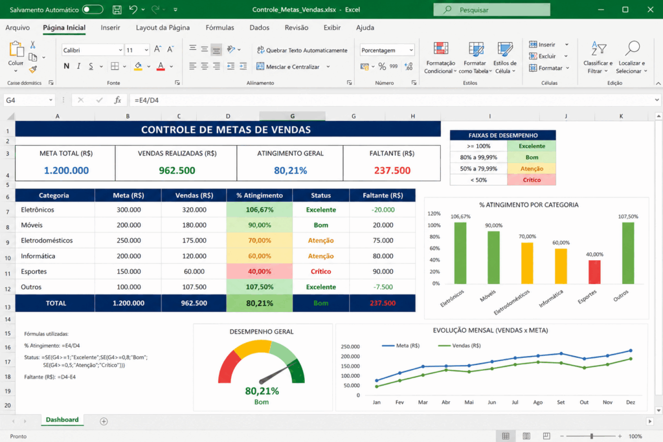Expand the formula bar chevron
The width and height of the screenshot is (663, 442).
(657, 100)
